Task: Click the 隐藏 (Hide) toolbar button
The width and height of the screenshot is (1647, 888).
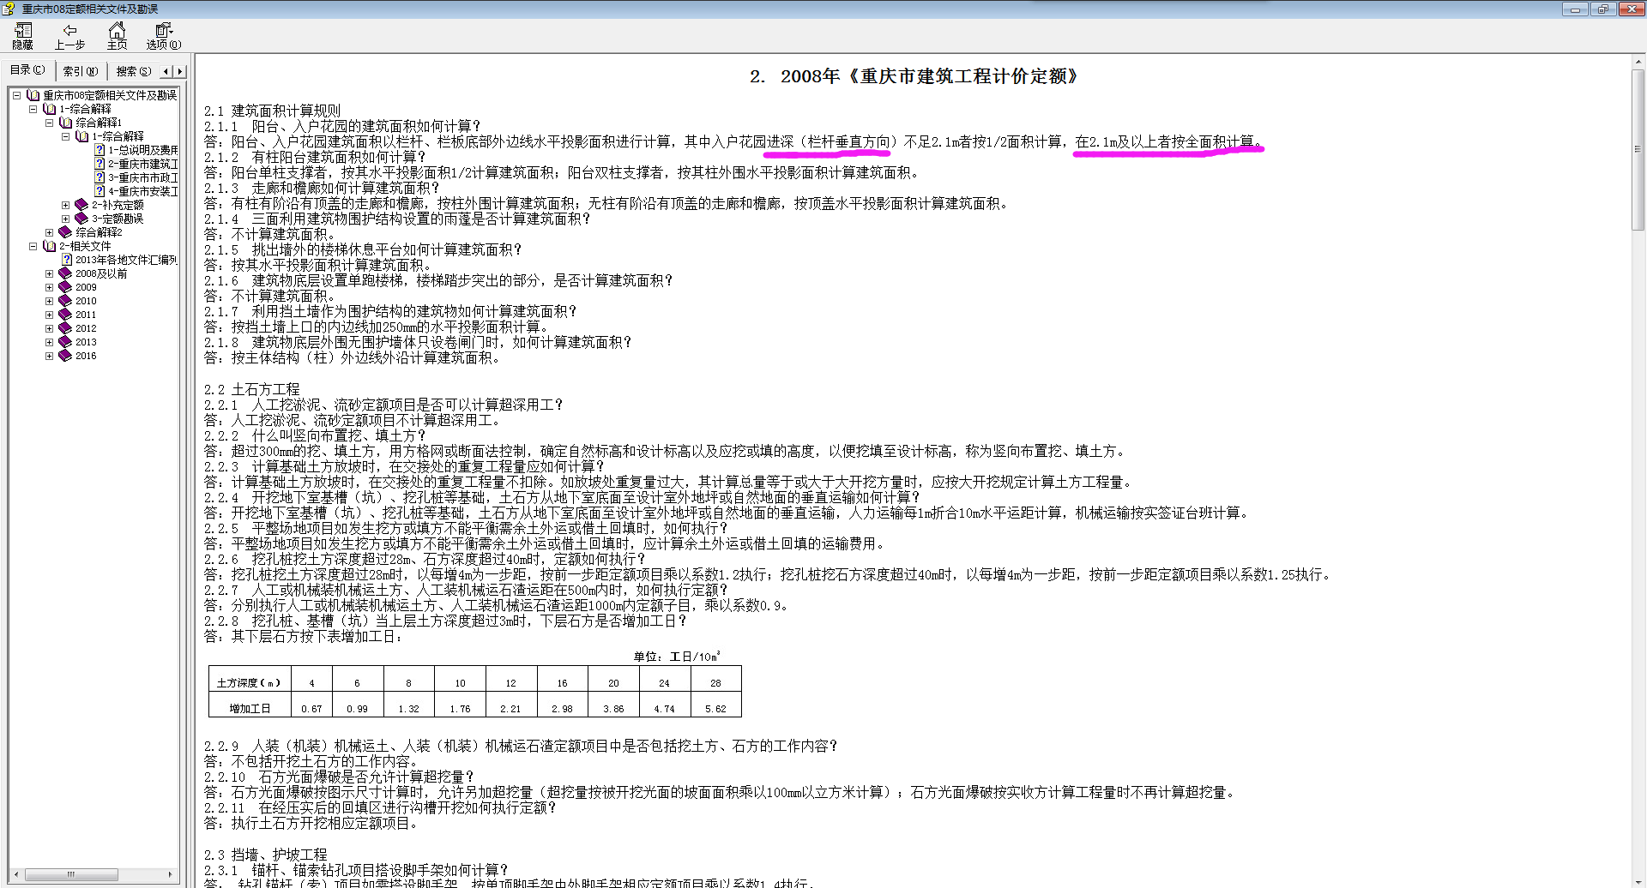Action: [x=22, y=36]
